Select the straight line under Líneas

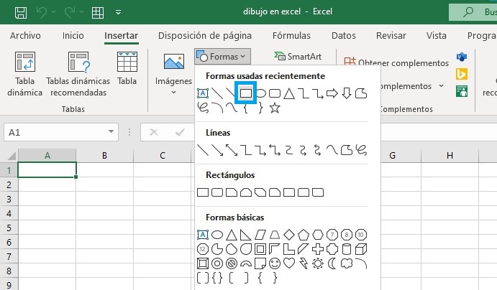pyautogui.click(x=203, y=150)
